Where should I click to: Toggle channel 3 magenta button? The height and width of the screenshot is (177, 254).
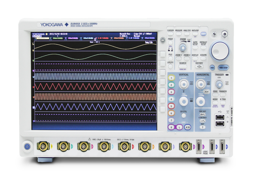pyautogui.click(x=171, y=92)
